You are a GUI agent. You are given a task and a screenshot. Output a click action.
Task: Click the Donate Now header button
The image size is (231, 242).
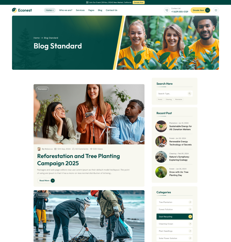[x=200, y=10]
